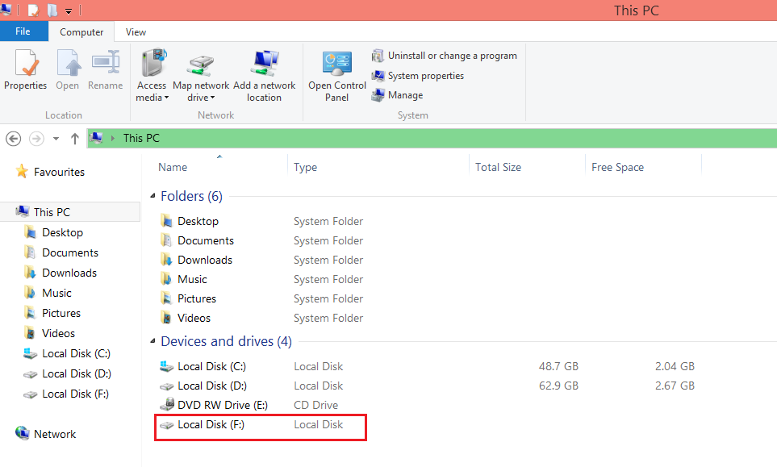Screen dimensions: 777x467
Task: Switch to the View ribbon tab
Action: (x=136, y=31)
